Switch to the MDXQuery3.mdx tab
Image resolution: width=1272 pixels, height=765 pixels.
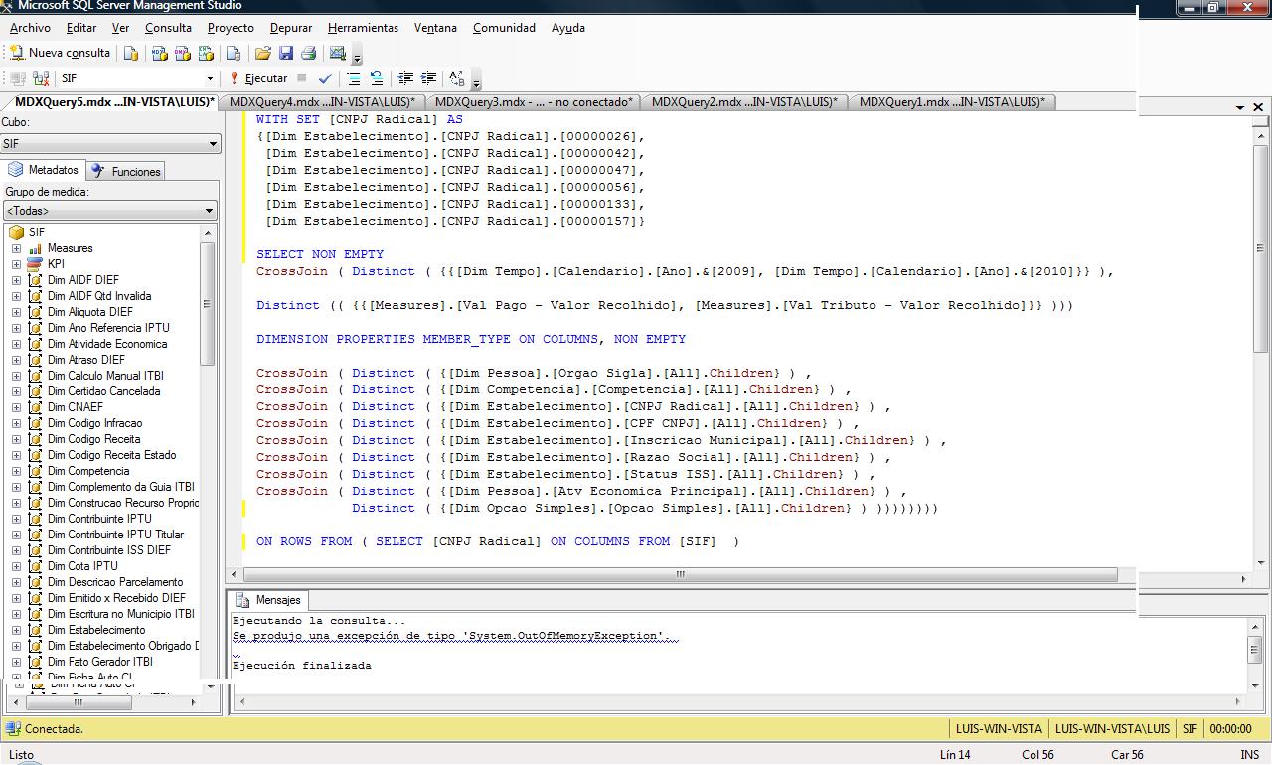tap(533, 102)
